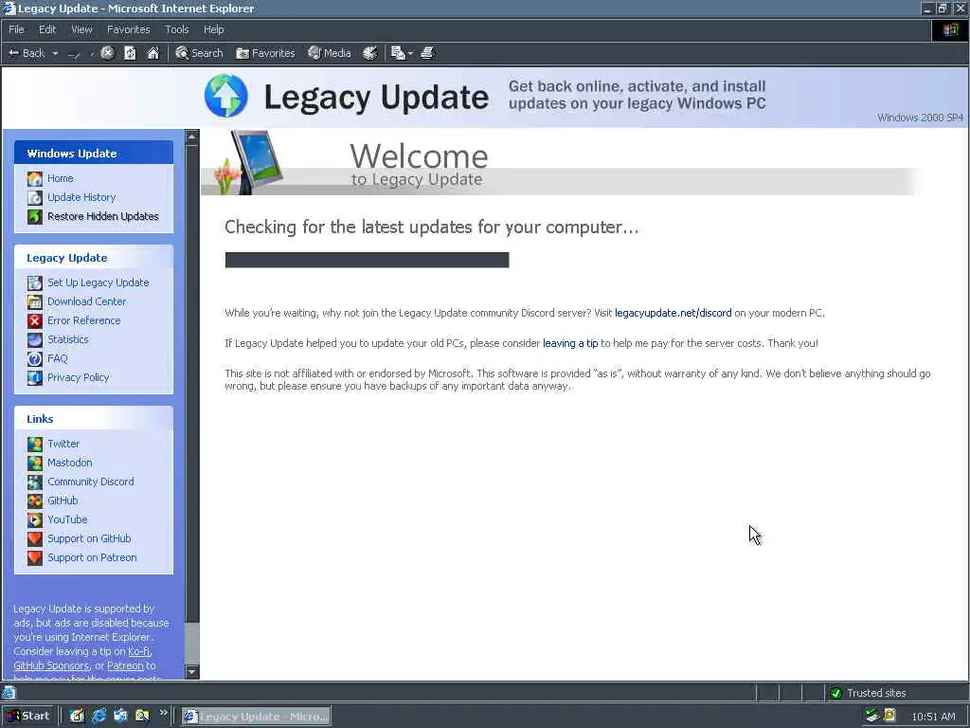Open the Mastodon link
Image resolution: width=970 pixels, height=728 pixels.
click(x=70, y=463)
